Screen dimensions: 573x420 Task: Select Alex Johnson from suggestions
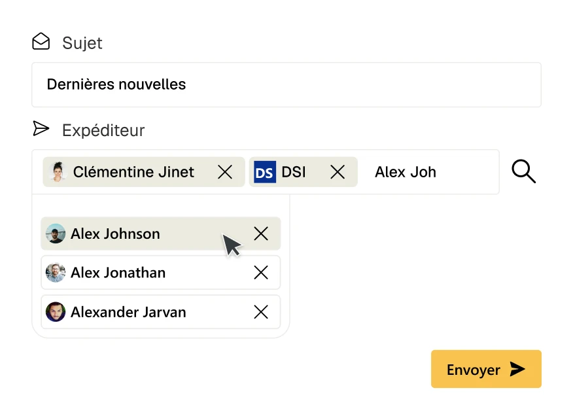[x=115, y=234]
